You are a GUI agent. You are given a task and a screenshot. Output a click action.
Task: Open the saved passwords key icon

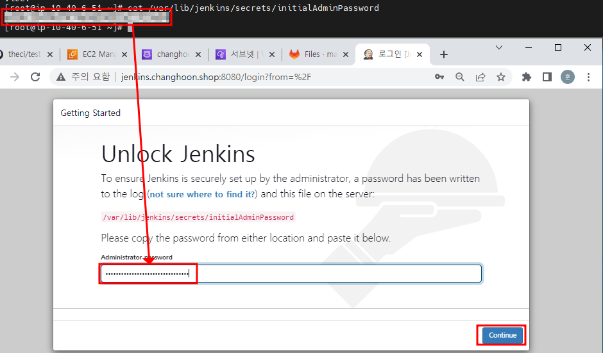(x=439, y=78)
